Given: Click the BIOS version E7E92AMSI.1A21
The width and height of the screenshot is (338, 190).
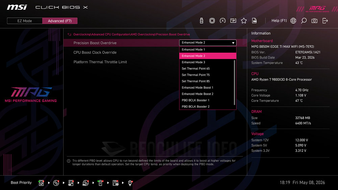Looking at the screenshot, I should point(308,52).
